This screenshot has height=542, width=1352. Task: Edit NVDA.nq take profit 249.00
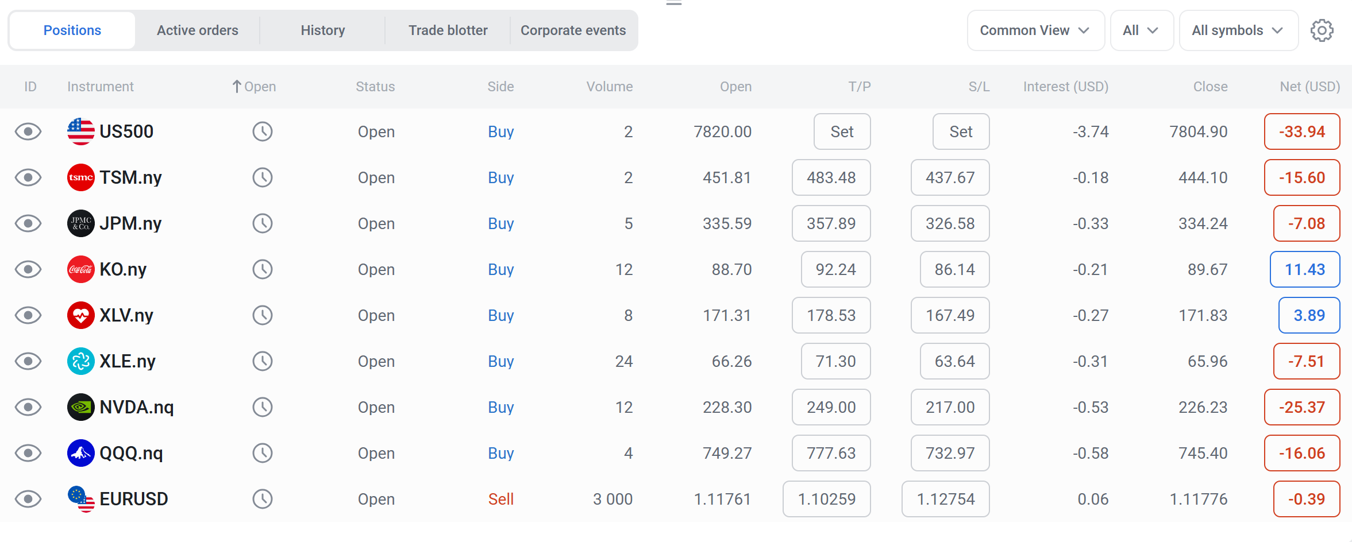point(831,407)
